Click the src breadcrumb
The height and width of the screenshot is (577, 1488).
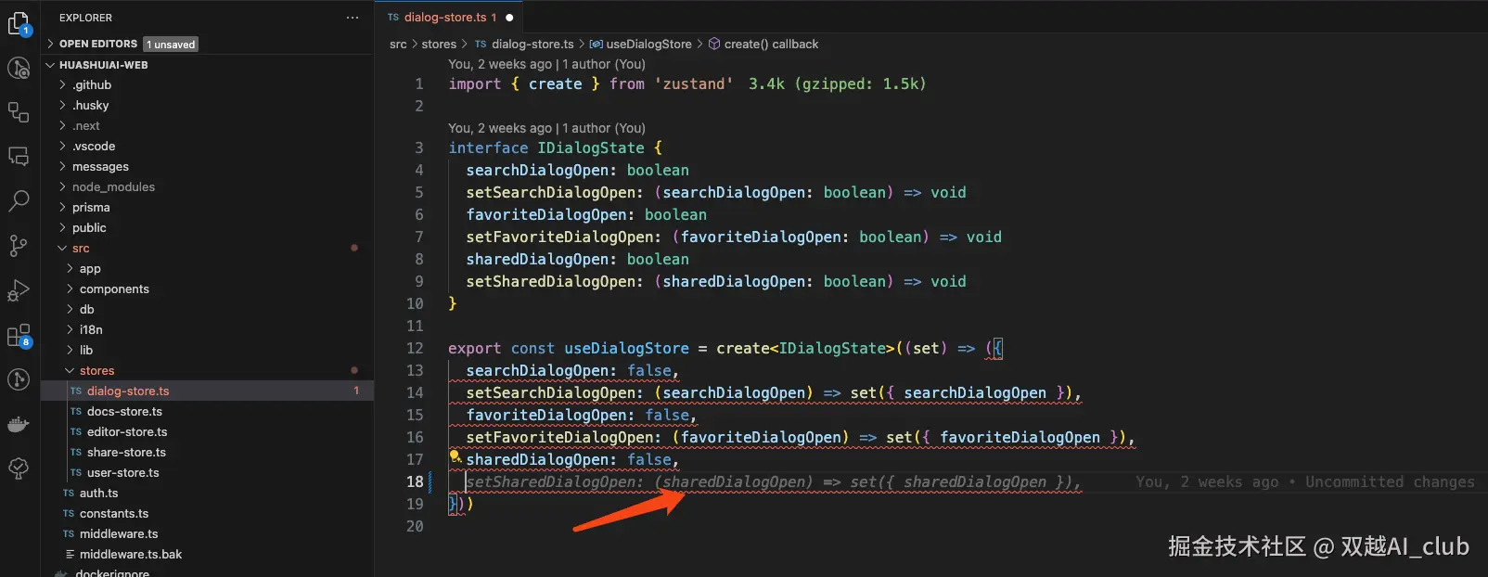pos(398,44)
